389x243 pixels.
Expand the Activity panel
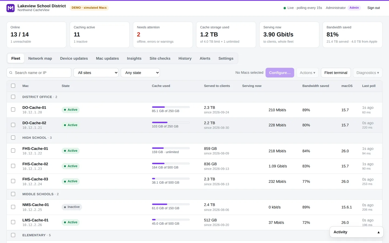[x=357, y=232]
